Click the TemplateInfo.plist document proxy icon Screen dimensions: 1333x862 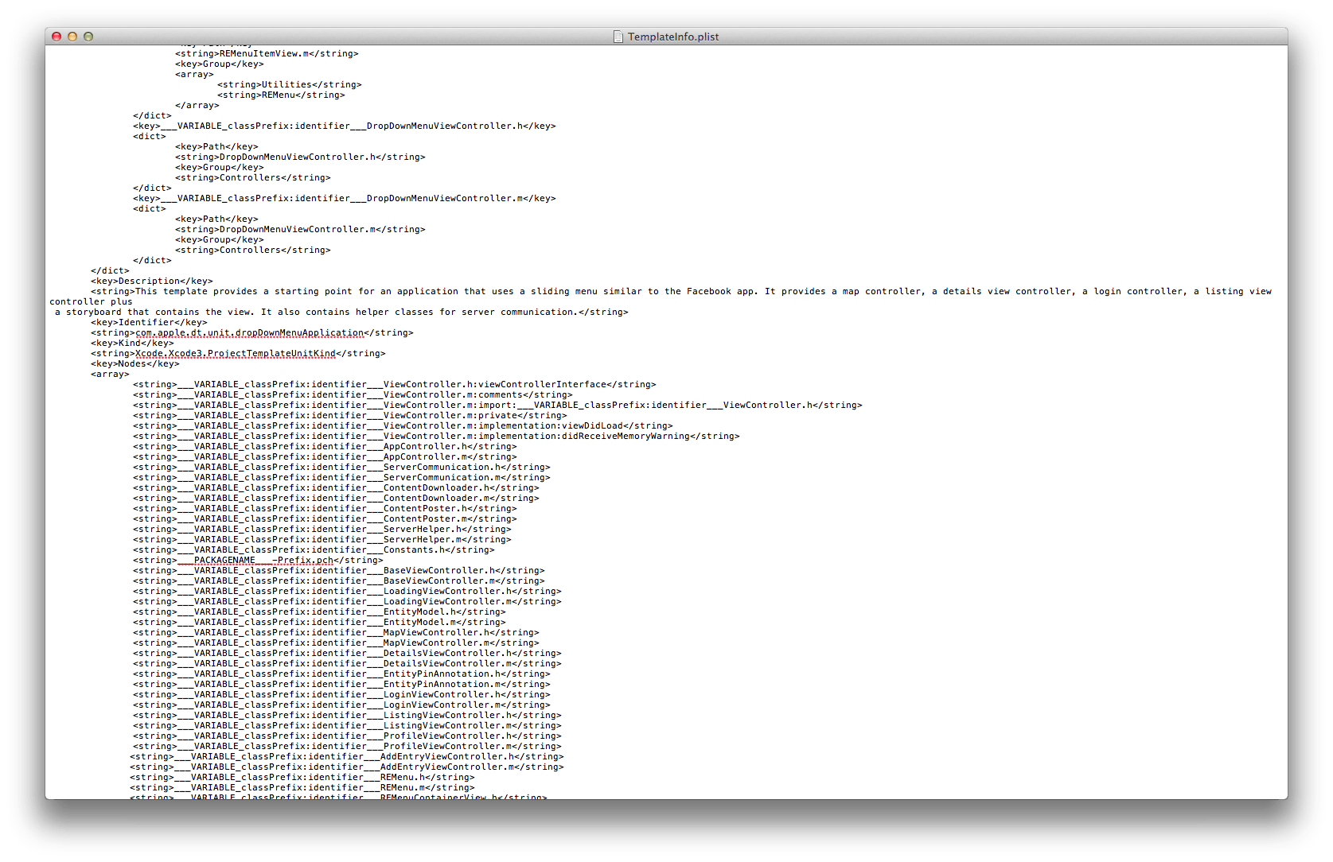pyautogui.click(x=618, y=37)
